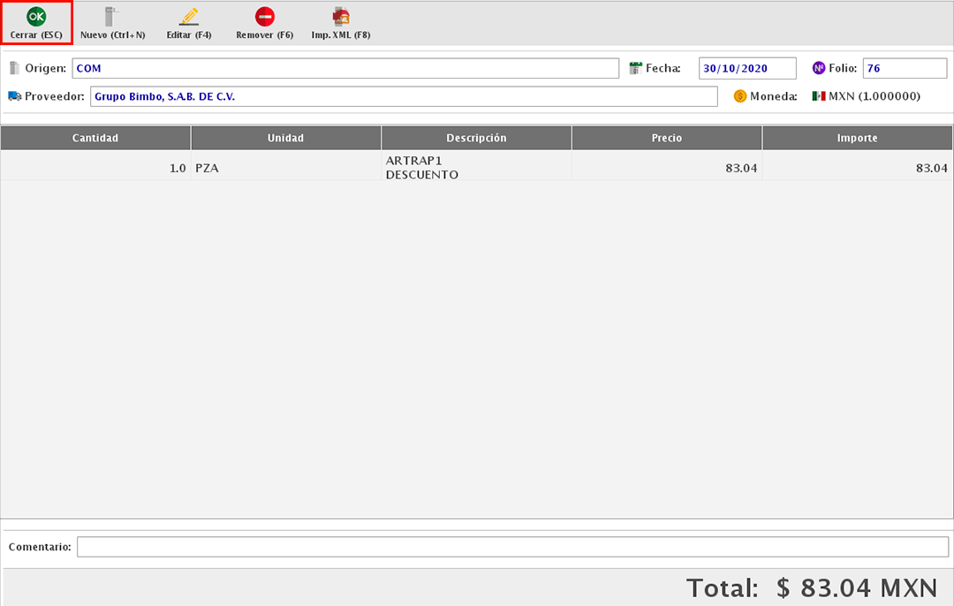Sort by the Cantidad column header
The width and height of the screenshot is (954, 606).
[x=95, y=138]
